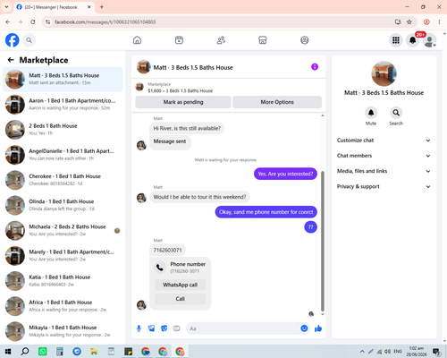Image resolution: width=447 pixels, height=358 pixels.
Task: Click the address bar URL
Action: [x=105, y=22]
